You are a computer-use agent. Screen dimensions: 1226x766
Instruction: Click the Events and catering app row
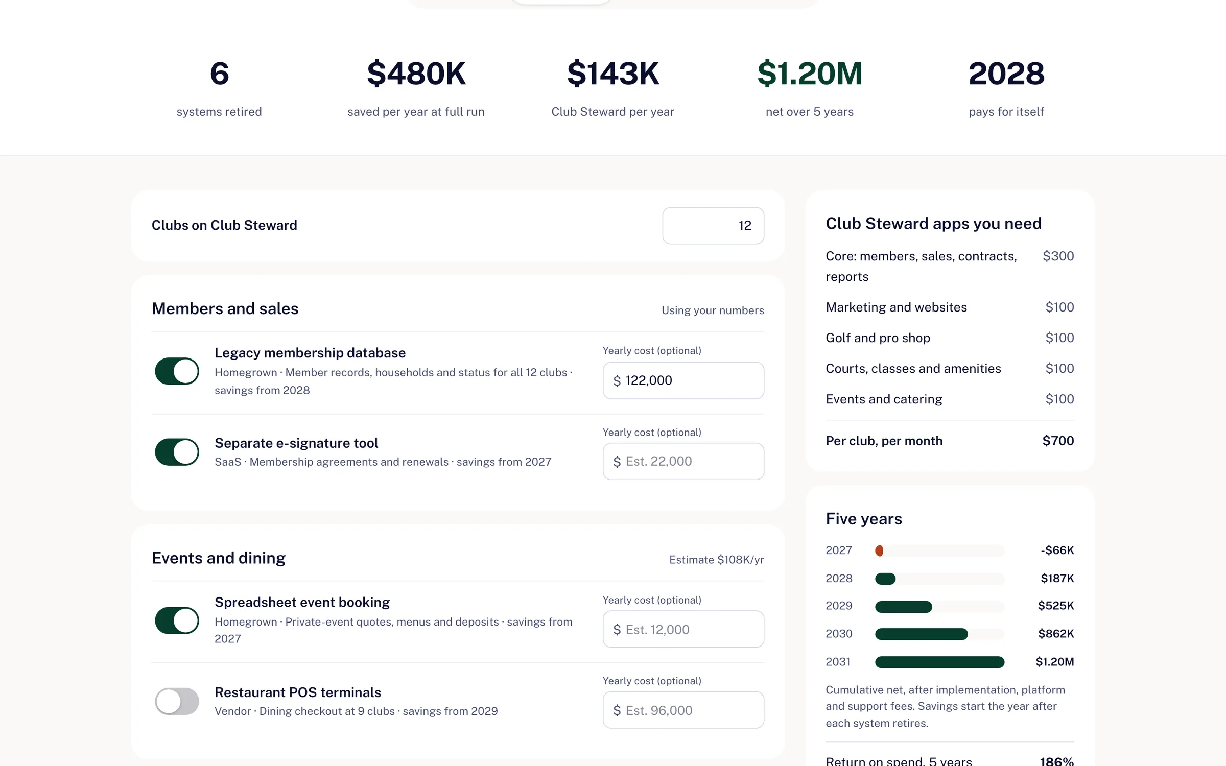950,399
